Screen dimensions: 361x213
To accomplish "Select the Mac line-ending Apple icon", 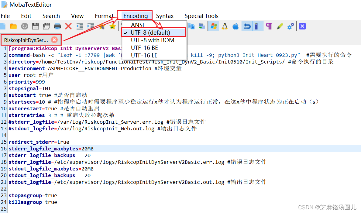I will (x=235, y=26).
